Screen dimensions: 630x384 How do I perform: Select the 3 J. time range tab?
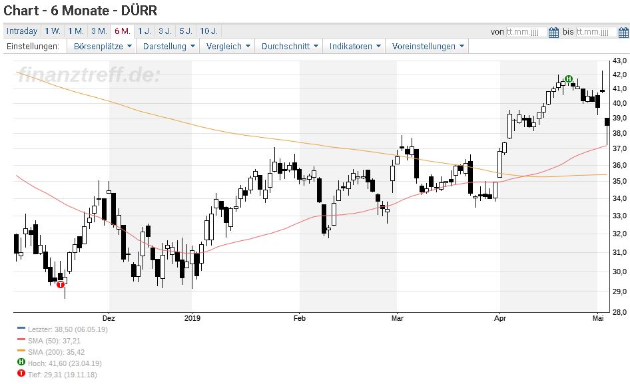click(x=164, y=31)
